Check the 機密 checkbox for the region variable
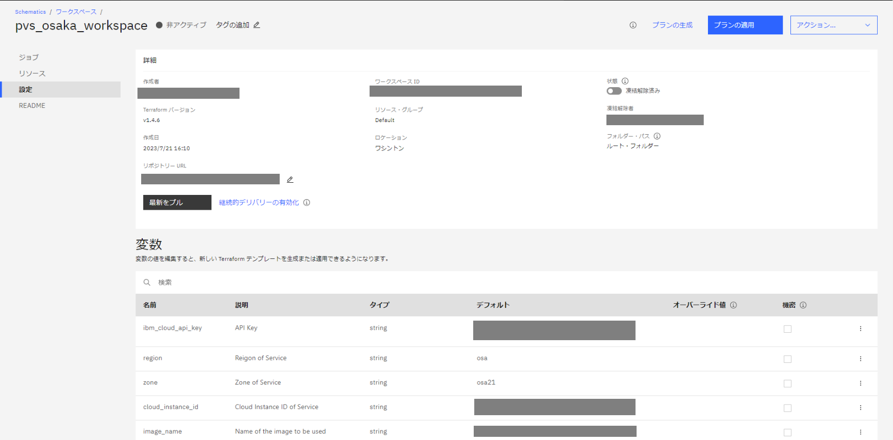This screenshot has width=893, height=440. click(787, 359)
